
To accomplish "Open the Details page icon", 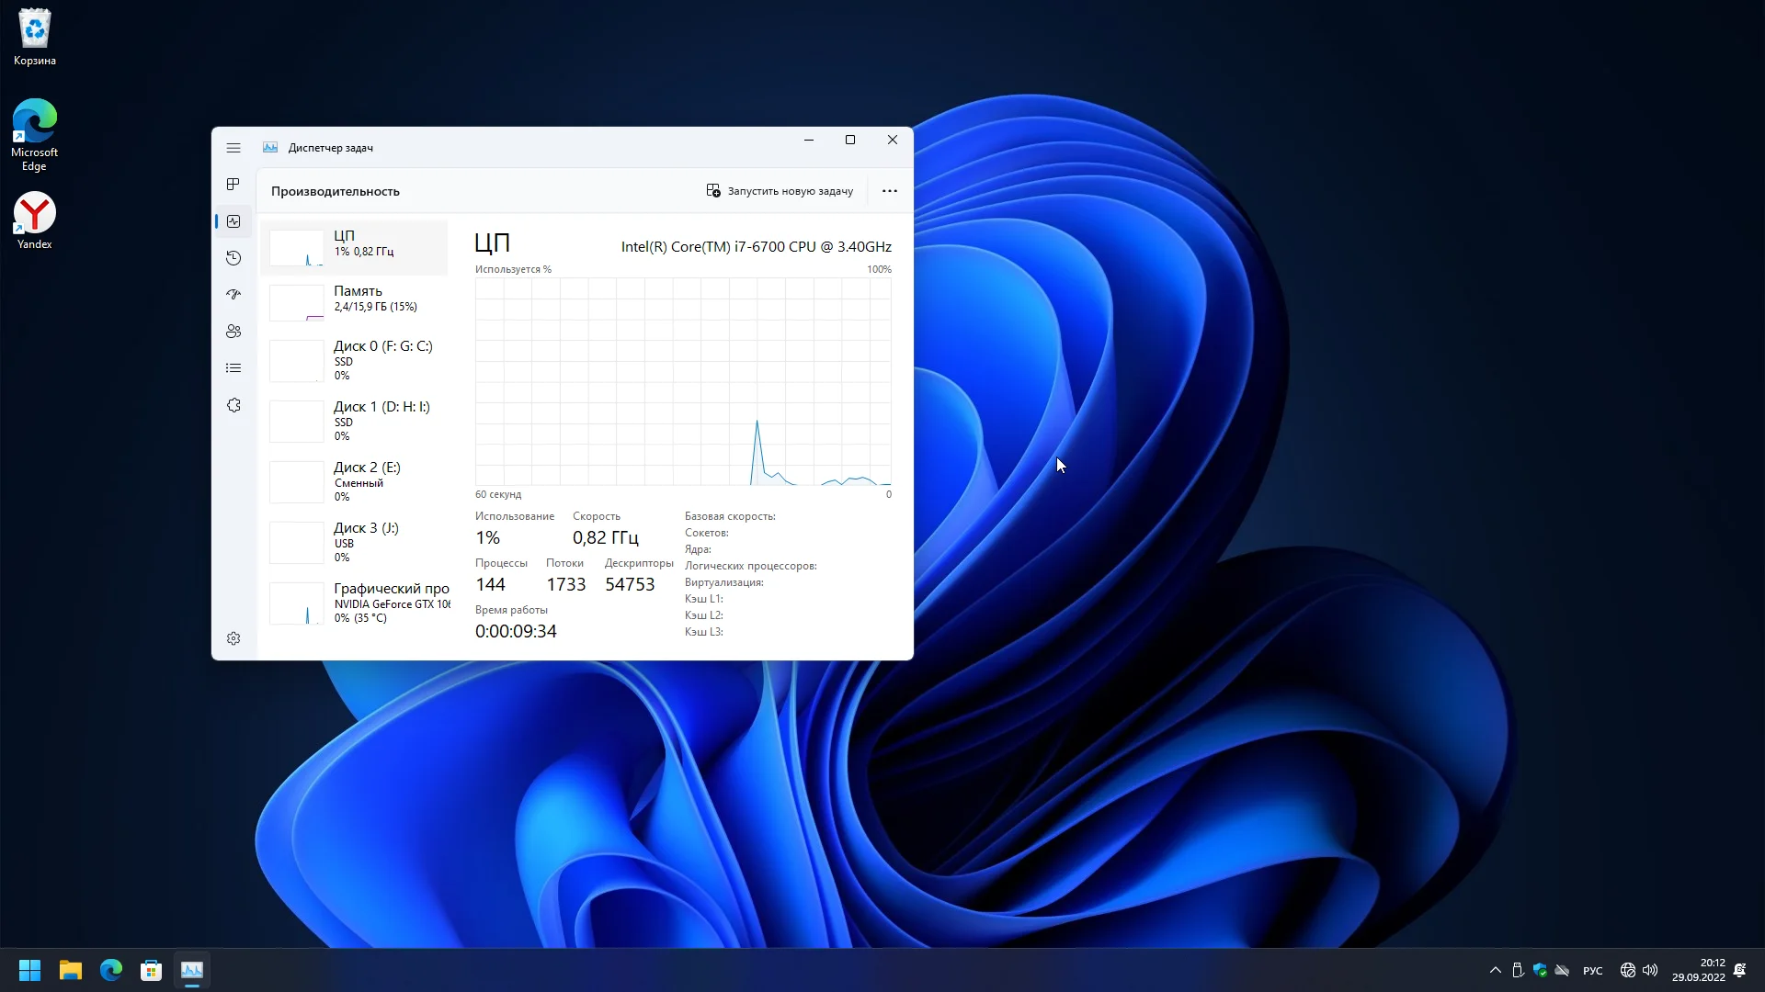I will pyautogui.click(x=233, y=368).
